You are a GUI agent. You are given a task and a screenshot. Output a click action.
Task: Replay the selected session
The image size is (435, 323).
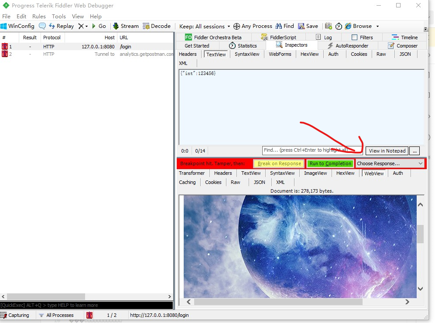click(62, 26)
